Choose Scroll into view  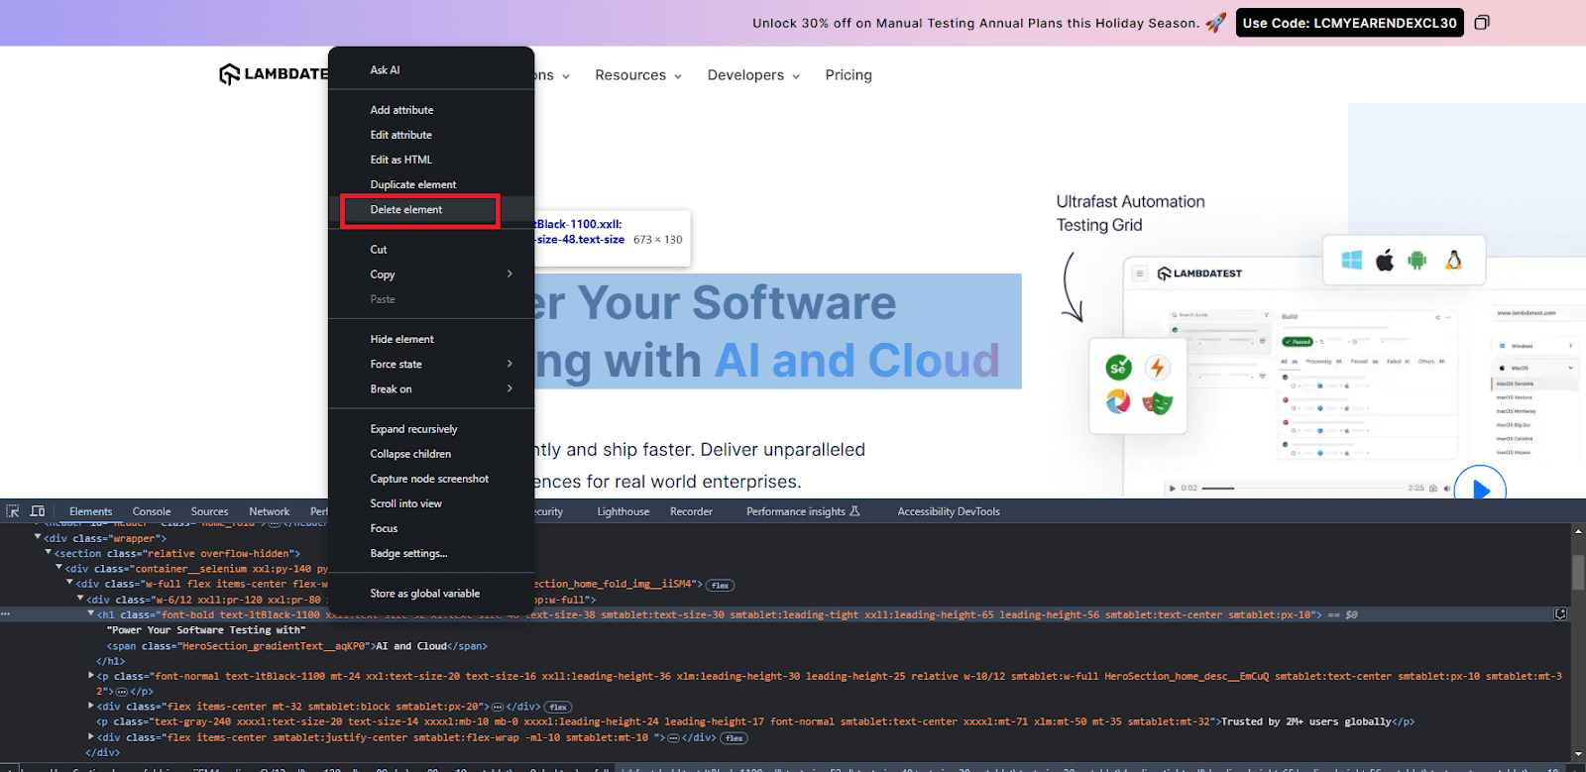(431, 503)
